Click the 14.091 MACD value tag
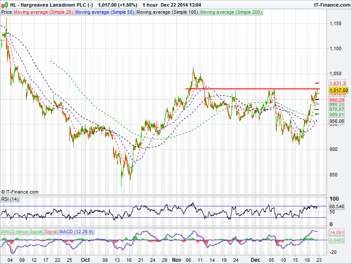The height and width of the screenshot is (264, 352). tap(337, 232)
